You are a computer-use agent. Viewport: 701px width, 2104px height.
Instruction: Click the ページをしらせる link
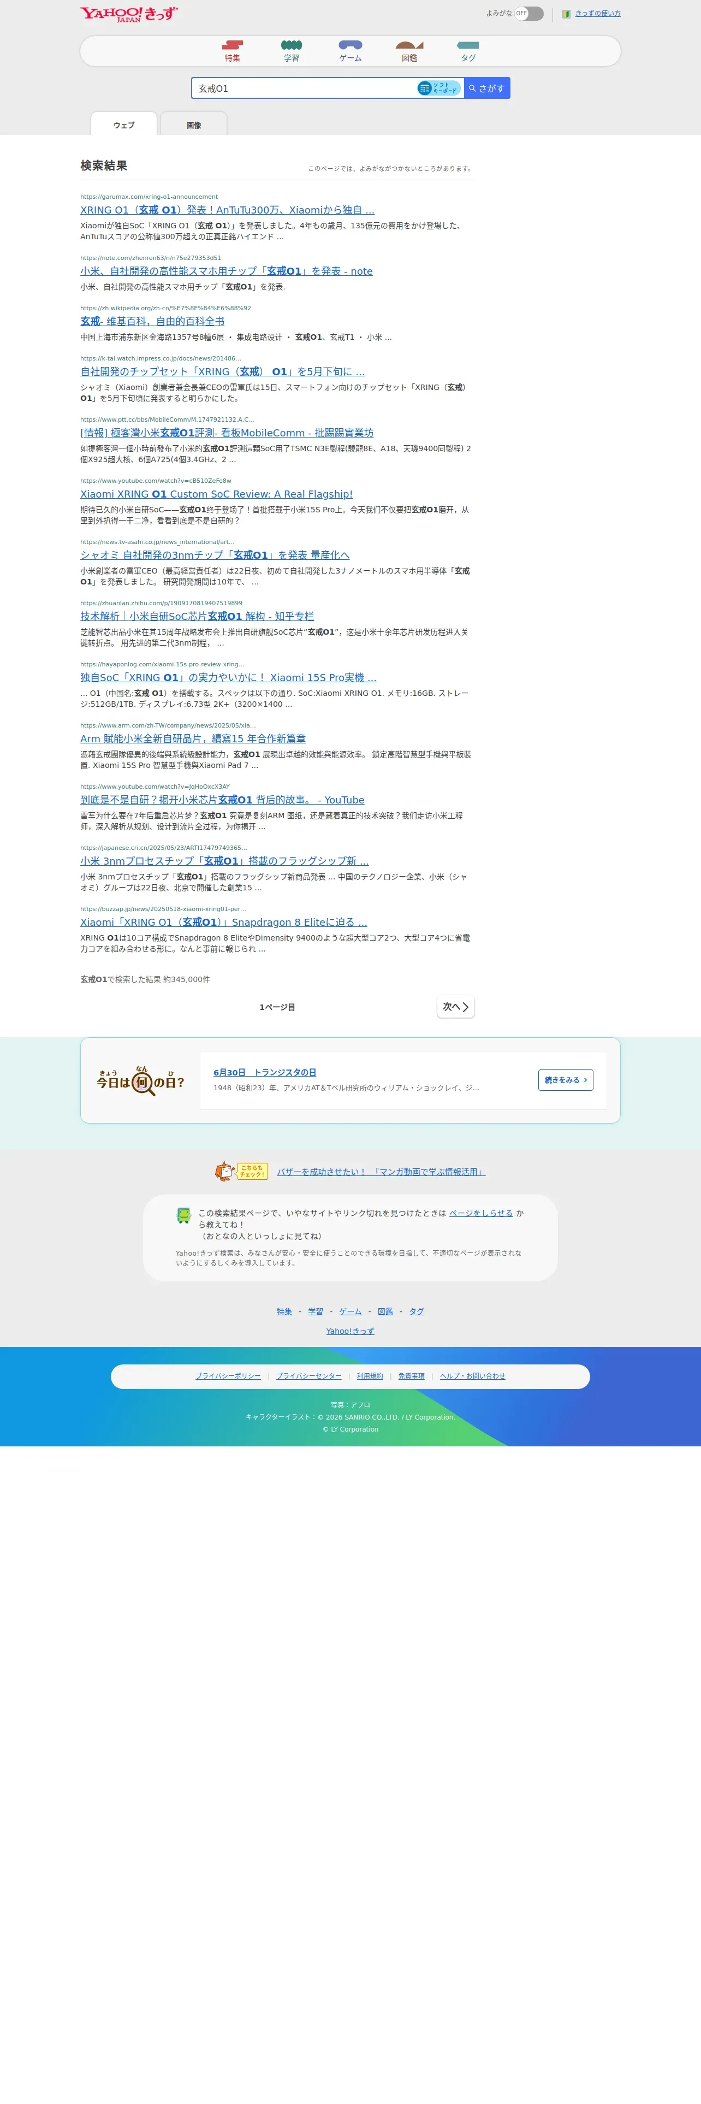pos(480,1213)
